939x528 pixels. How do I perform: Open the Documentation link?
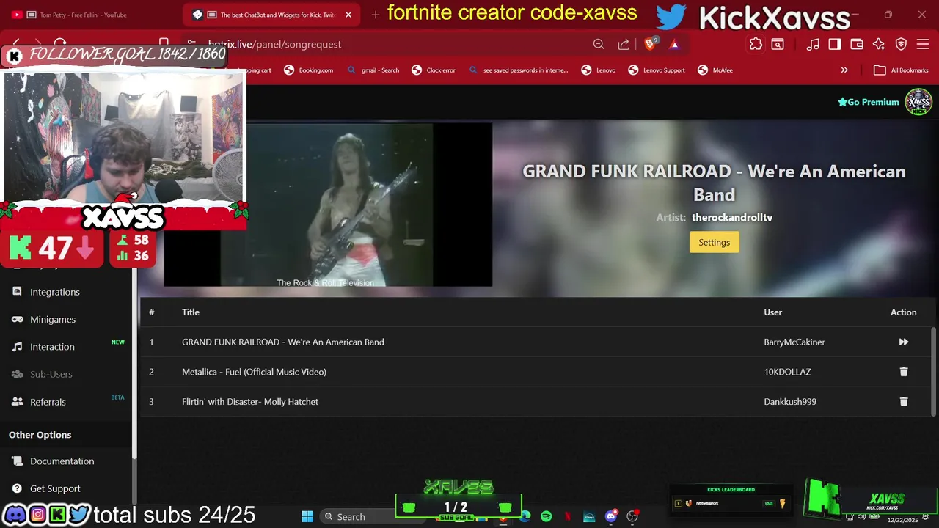click(62, 461)
